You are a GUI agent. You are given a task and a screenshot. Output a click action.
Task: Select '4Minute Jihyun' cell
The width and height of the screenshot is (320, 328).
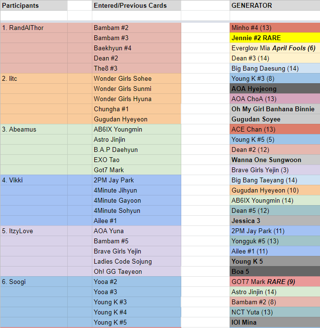136,190
